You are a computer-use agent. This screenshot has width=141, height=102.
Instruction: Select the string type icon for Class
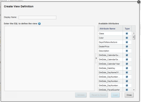pyautogui.click(x=127, y=34)
